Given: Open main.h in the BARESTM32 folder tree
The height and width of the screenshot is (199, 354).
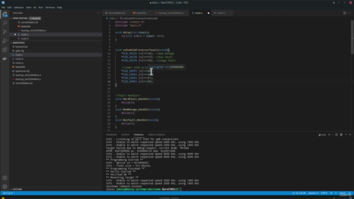Looking at the screenshot, I should coord(19,59).
